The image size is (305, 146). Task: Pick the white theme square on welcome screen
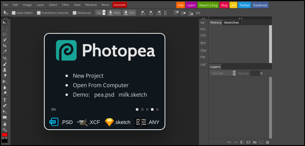click(x=152, y=109)
